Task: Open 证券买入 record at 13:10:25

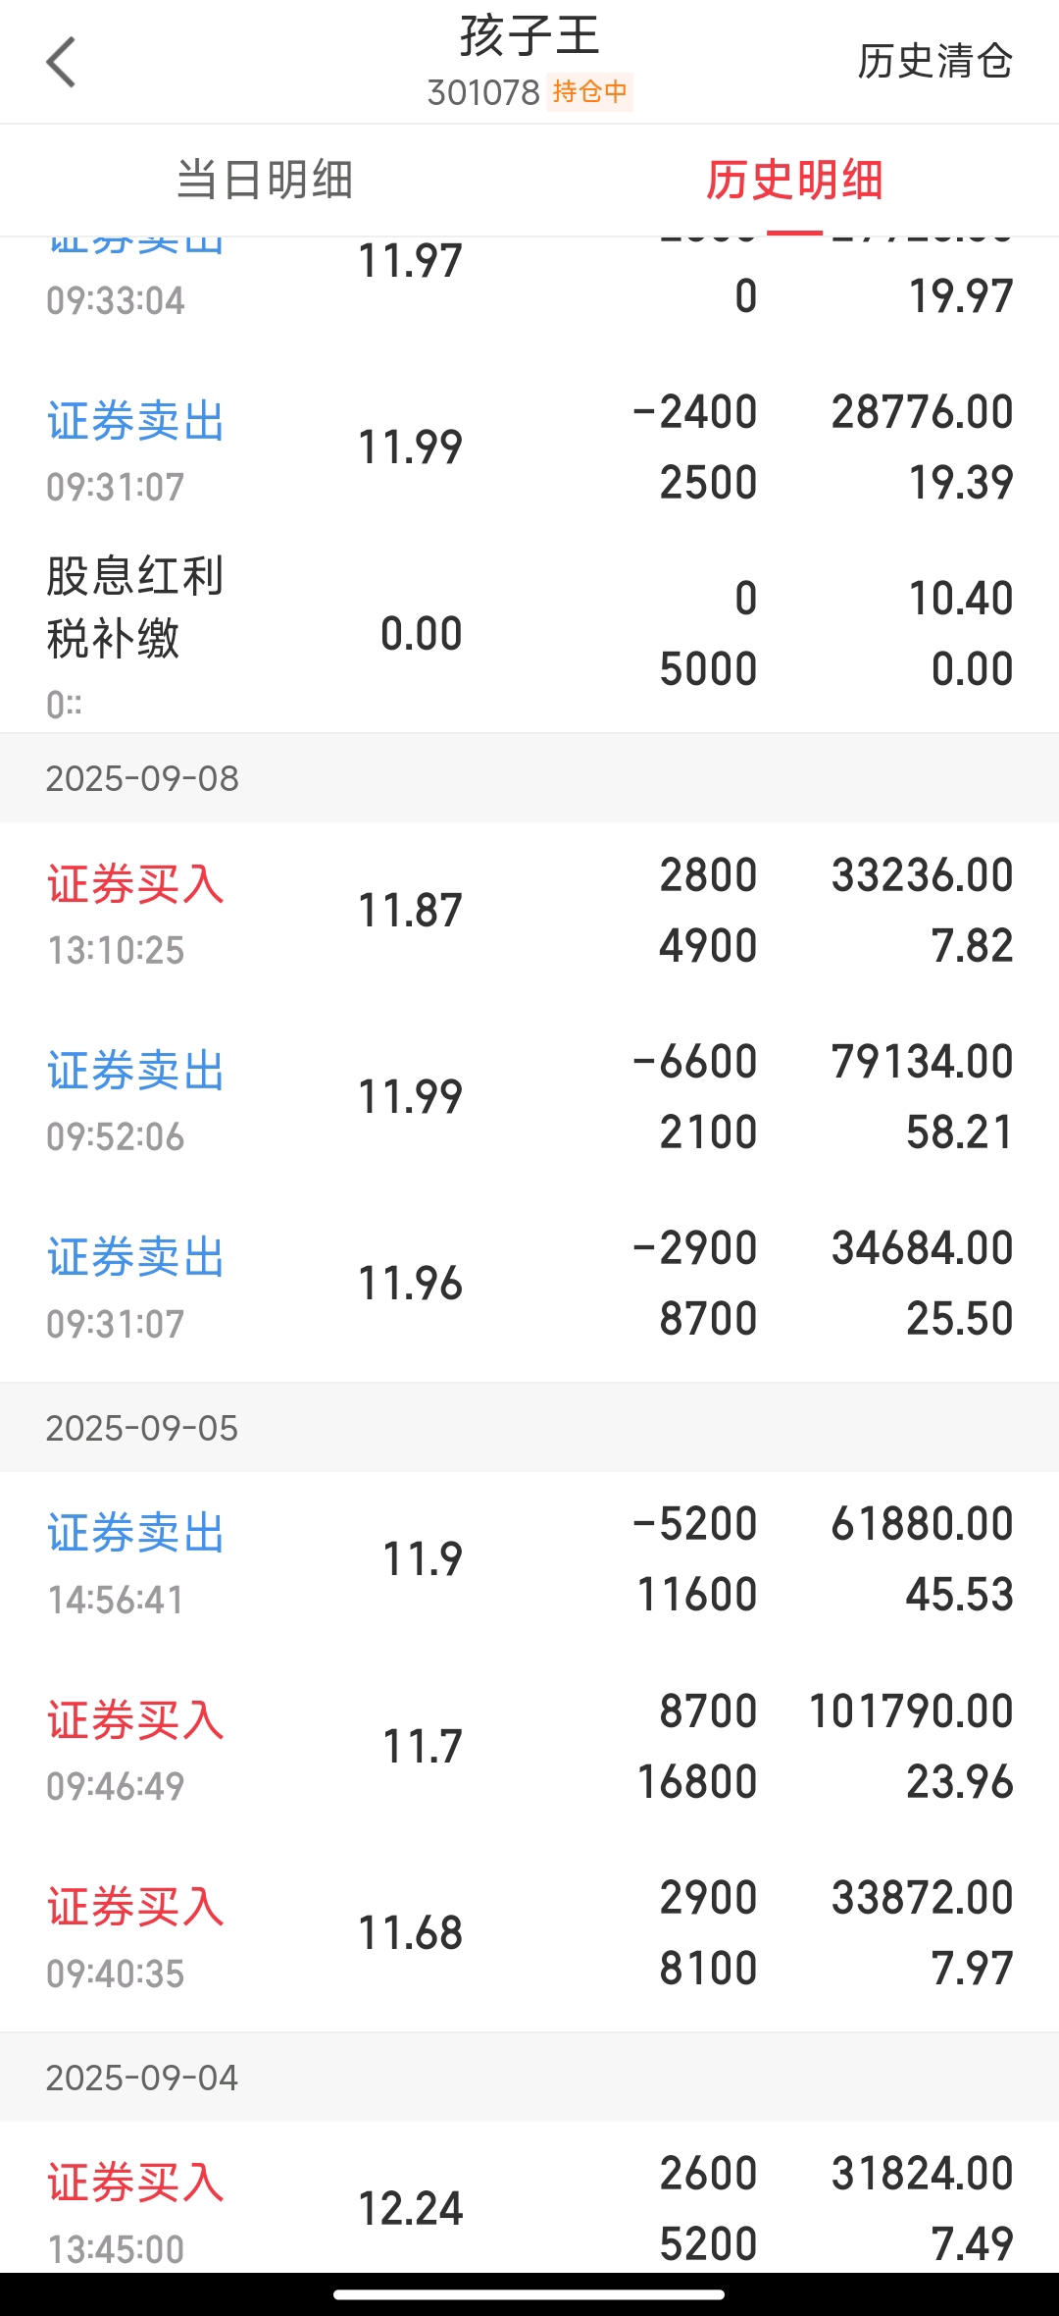Action: [x=529, y=912]
